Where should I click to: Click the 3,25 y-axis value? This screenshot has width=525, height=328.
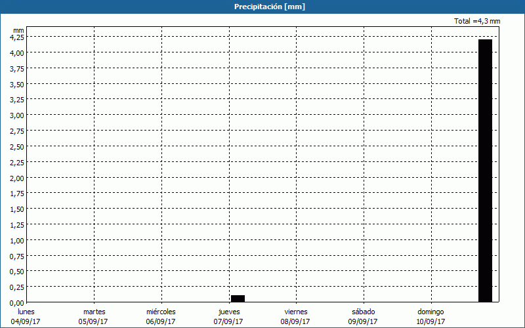click(x=17, y=100)
